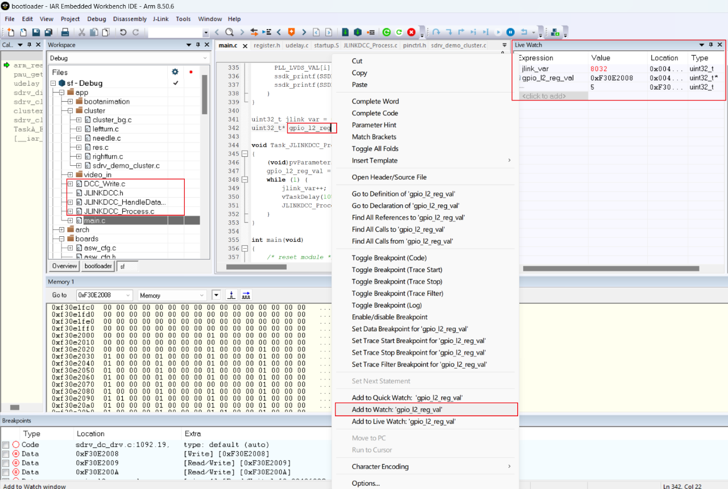This screenshot has height=489, width=728.
Task: Toggle periodic refresh in the Memory window
Action: [246, 295]
